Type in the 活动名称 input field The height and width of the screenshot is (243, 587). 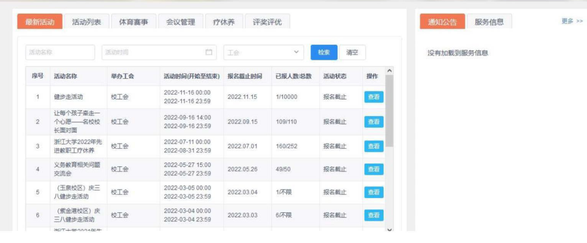point(60,53)
